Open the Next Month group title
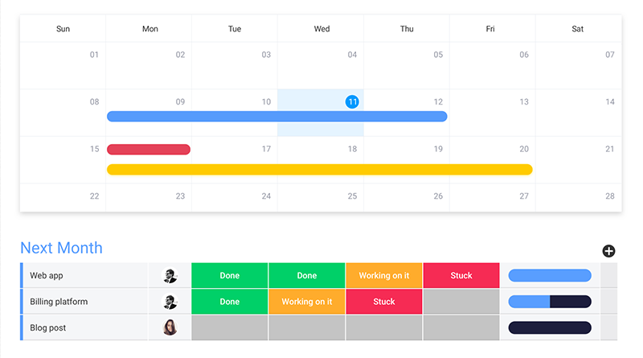 point(61,248)
